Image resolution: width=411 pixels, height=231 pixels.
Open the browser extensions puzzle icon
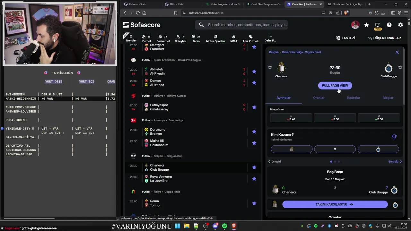[376, 13]
